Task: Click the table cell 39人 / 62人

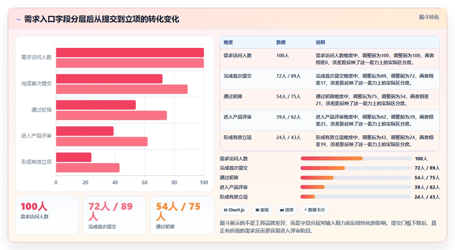Action: 288,117
